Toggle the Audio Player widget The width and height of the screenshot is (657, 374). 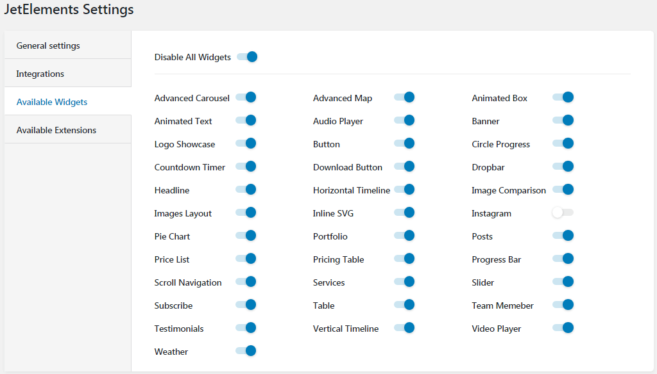tap(404, 120)
